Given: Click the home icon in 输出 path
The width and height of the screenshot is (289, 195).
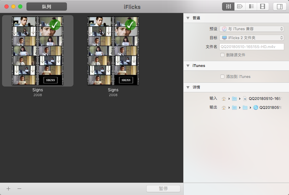Looking at the screenshot, I should 223,107.
